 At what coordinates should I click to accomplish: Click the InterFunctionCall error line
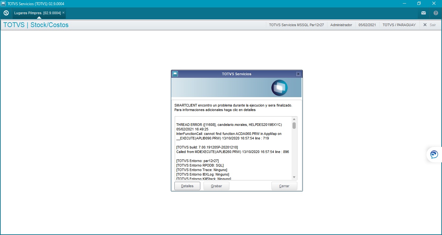click(x=229, y=134)
